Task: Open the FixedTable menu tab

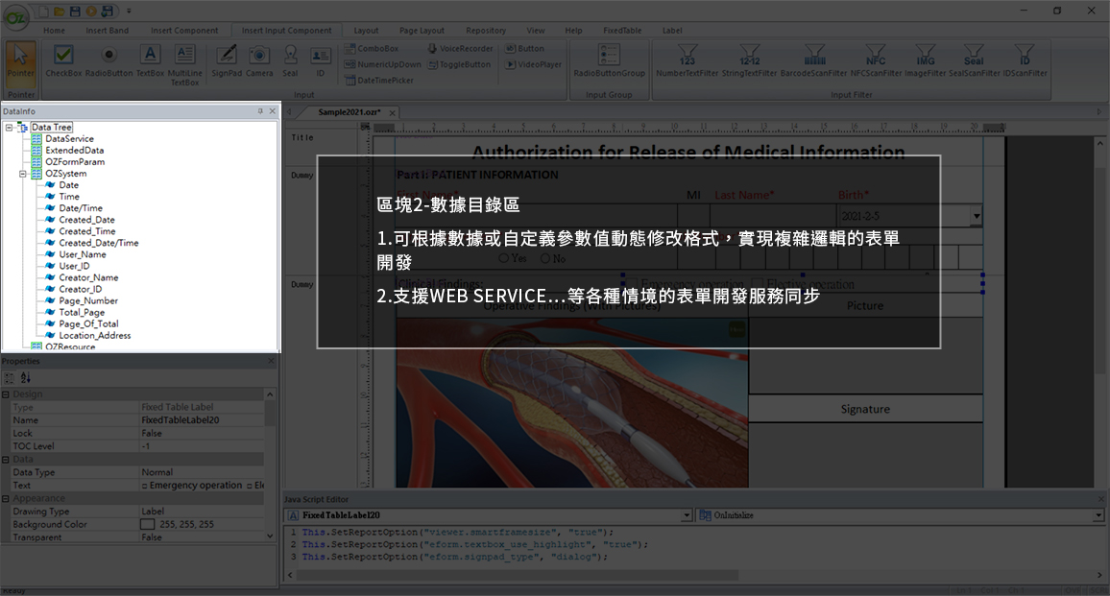Action: click(621, 30)
